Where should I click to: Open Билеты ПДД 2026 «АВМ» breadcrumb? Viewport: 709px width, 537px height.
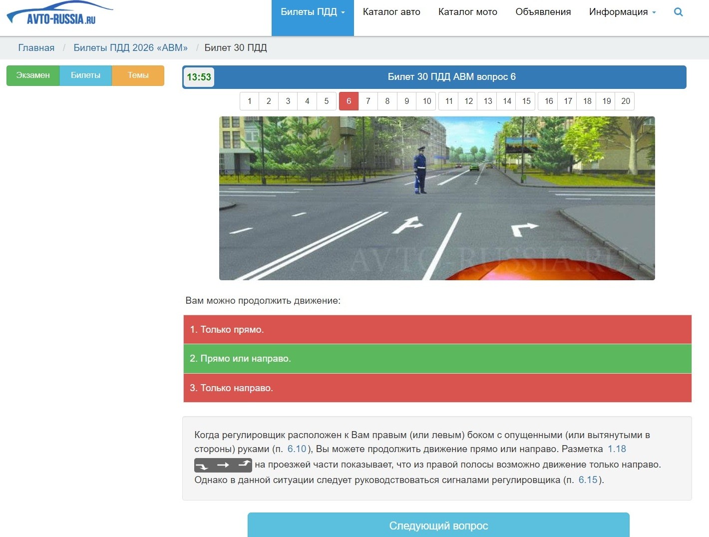[x=131, y=48]
